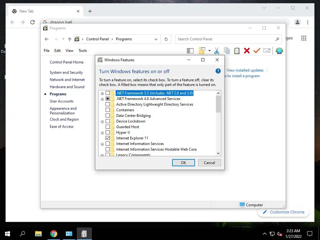Click Control Panel in the breadcrumb

[97, 39]
